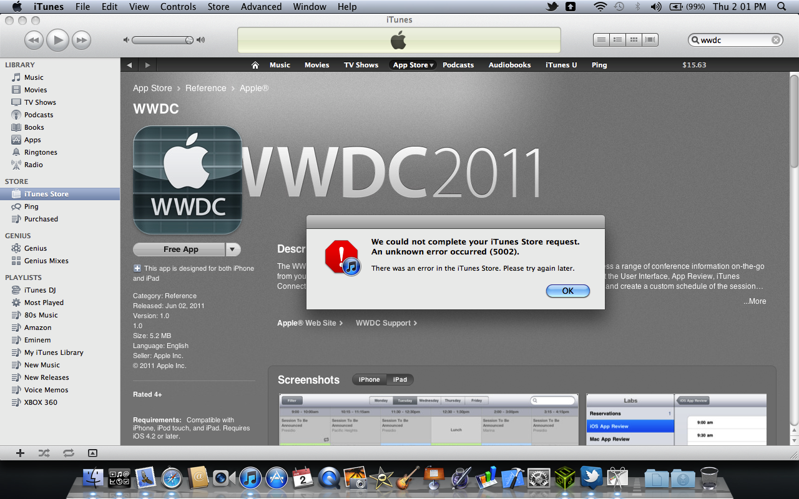Show the artwork viewer pane icon

(92, 453)
